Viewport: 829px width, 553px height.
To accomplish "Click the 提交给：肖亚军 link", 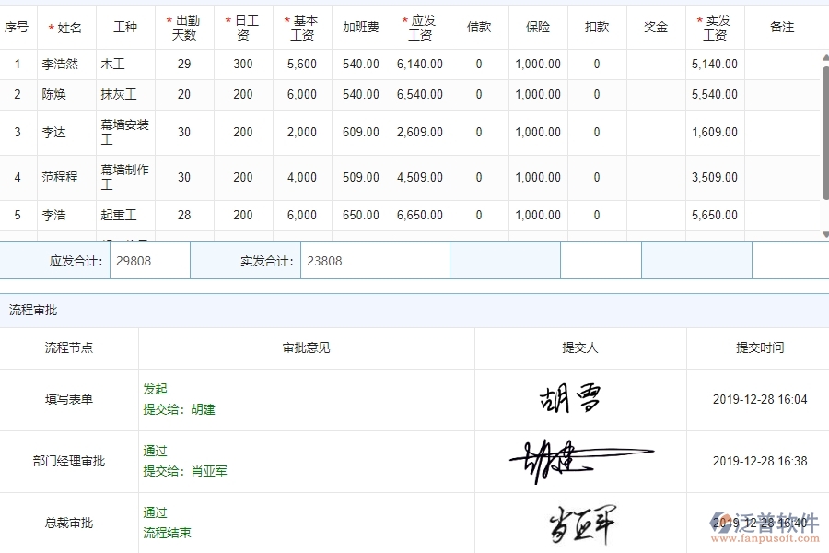I will [183, 471].
